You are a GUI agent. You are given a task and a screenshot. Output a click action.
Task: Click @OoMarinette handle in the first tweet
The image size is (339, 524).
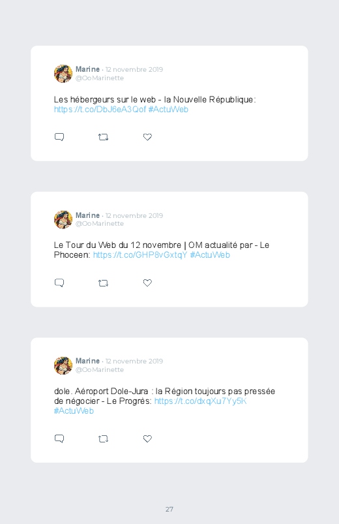tap(100, 78)
